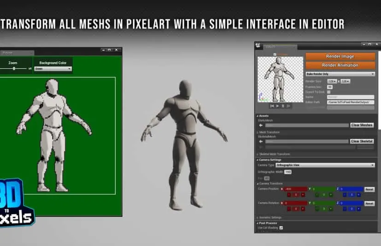381x246 pixels.
Task: Select the 3DtoPixels window tab
Action: [x=280, y=47]
